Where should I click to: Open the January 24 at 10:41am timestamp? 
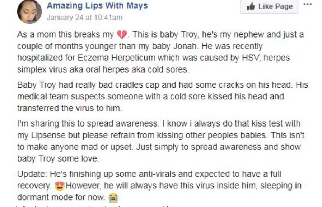(x=85, y=18)
